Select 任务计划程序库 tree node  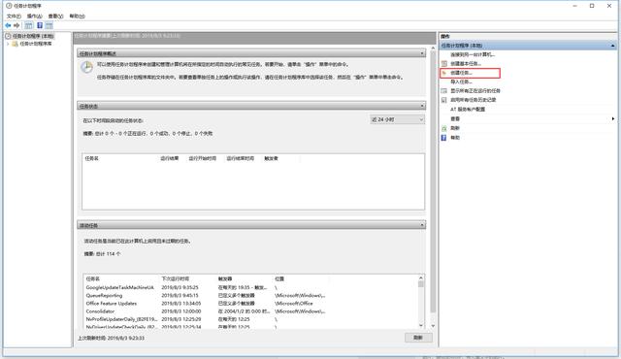point(36,44)
